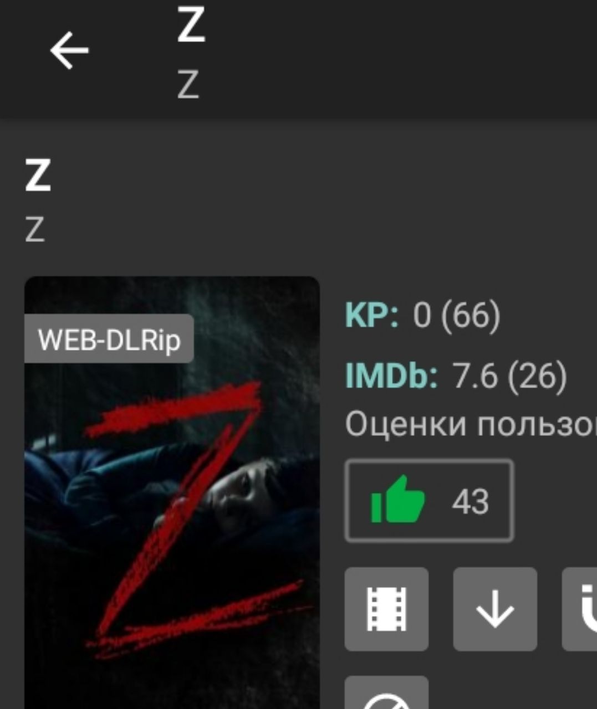This screenshot has height=709, width=597.
Task: Tap the grey Z subtitle in header bar
Action: [188, 85]
